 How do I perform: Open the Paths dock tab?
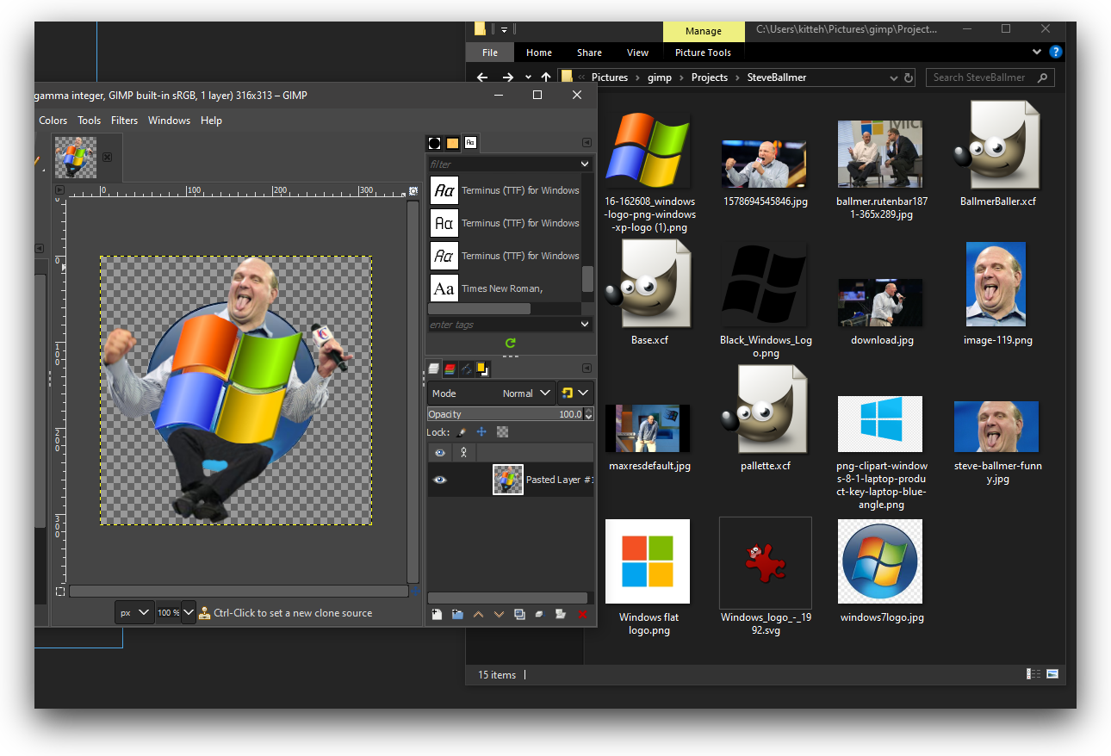tap(466, 369)
